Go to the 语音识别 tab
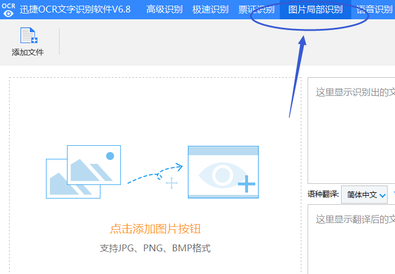The height and width of the screenshot is (274, 395). tap(375, 10)
